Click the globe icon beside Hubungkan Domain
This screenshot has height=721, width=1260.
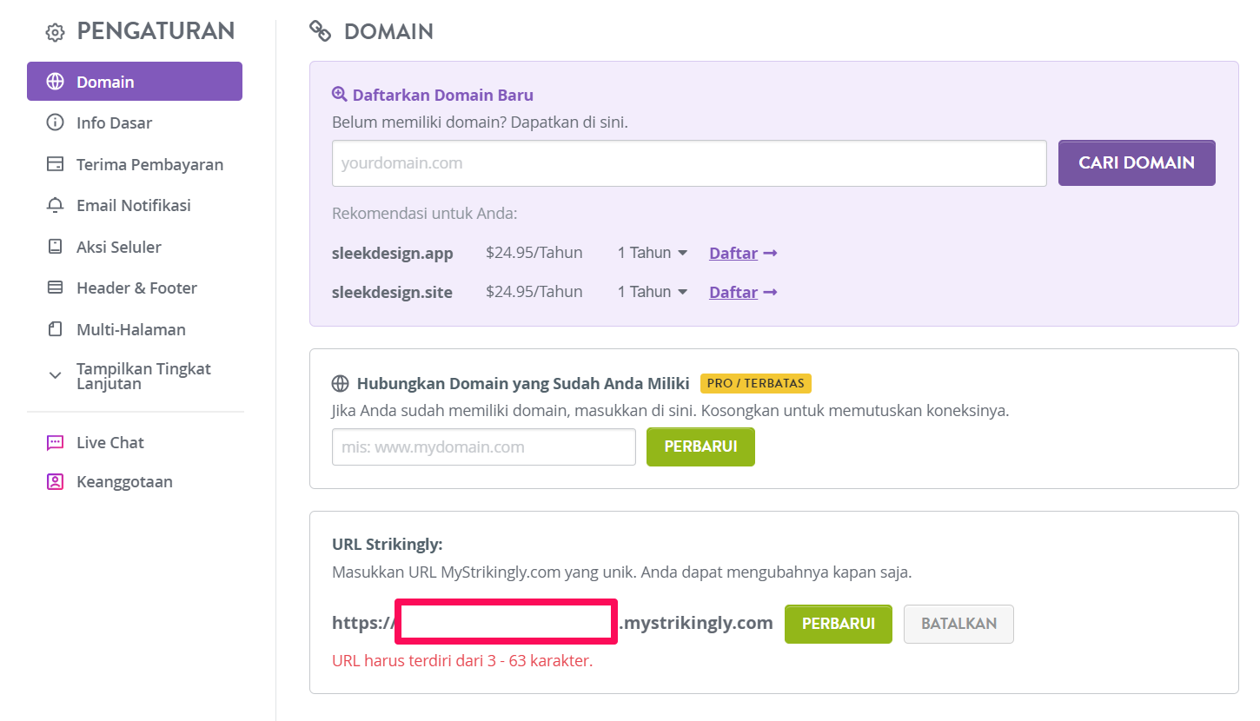click(x=340, y=383)
